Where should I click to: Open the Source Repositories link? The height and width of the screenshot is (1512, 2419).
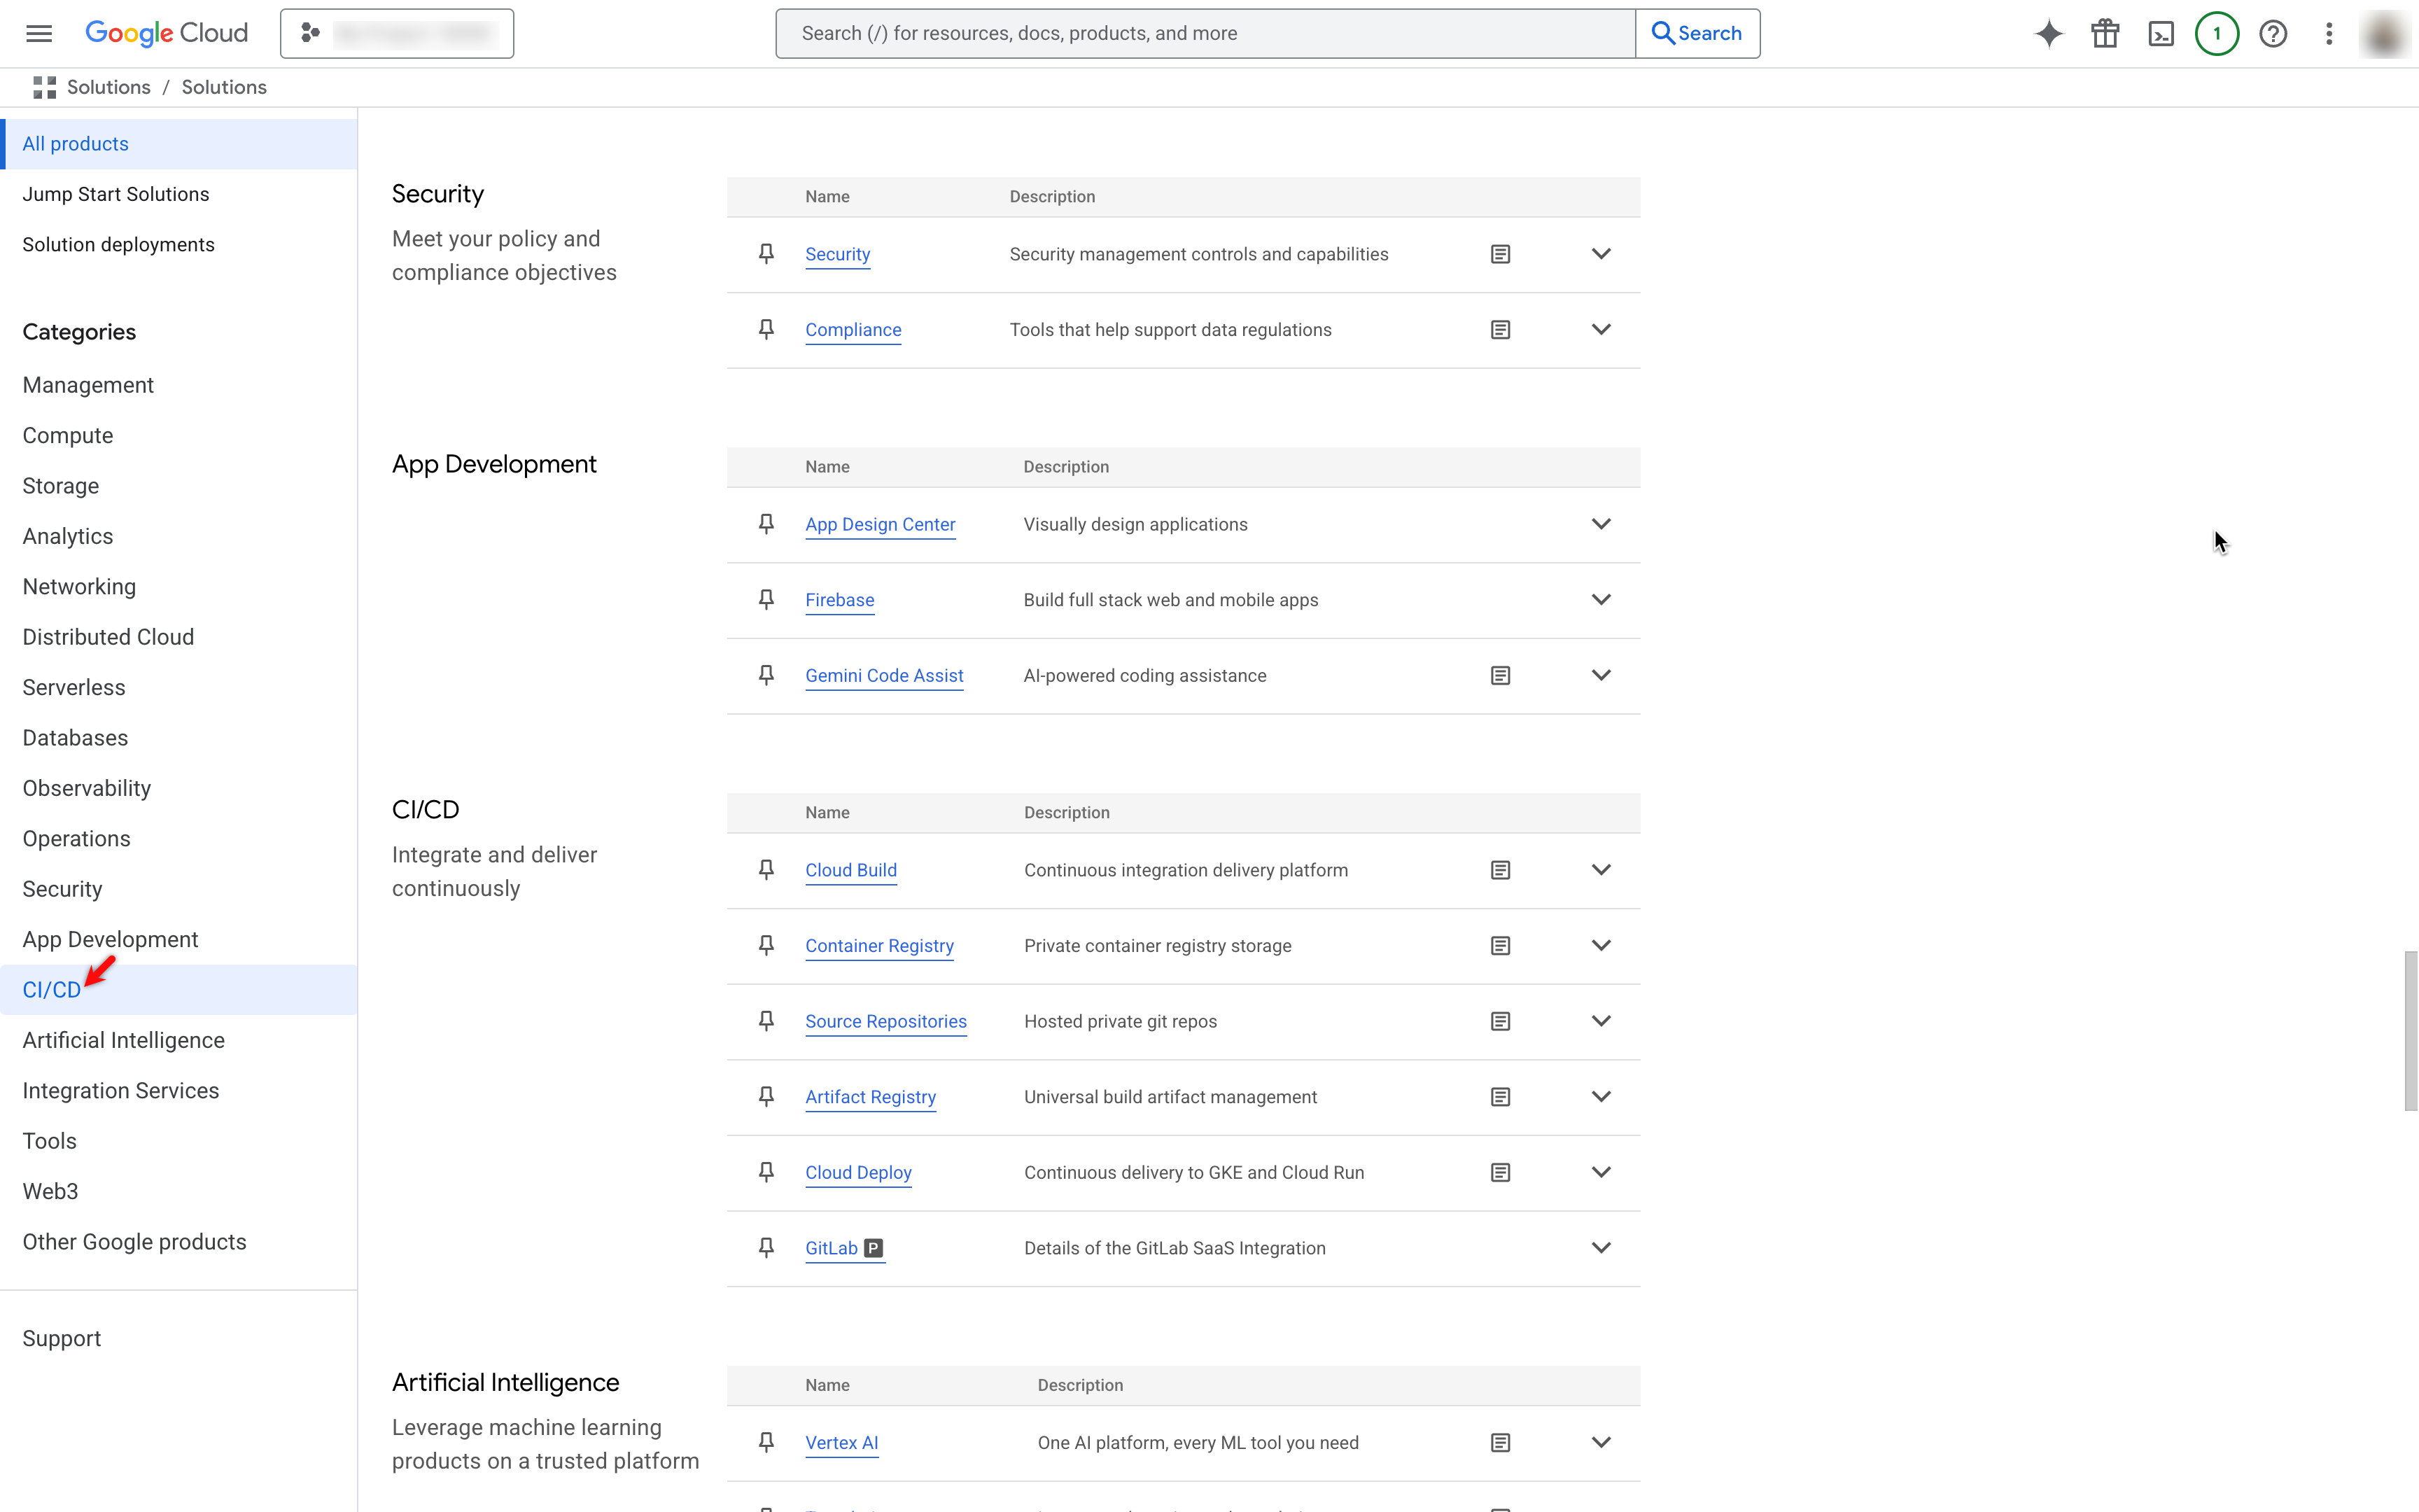tap(885, 1021)
